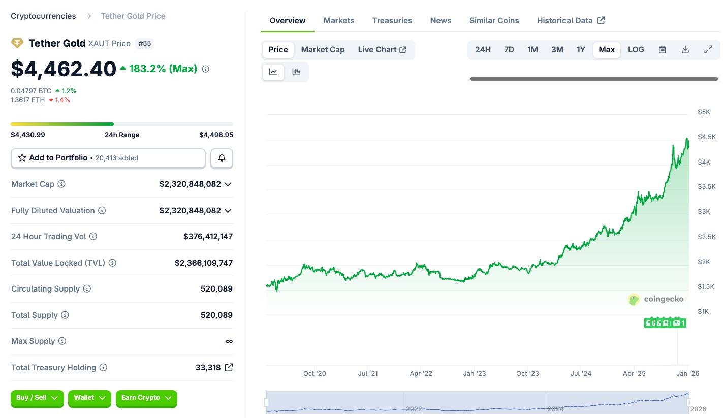Click Market Cap info icon
723x418 pixels.
pyautogui.click(x=61, y=184)
